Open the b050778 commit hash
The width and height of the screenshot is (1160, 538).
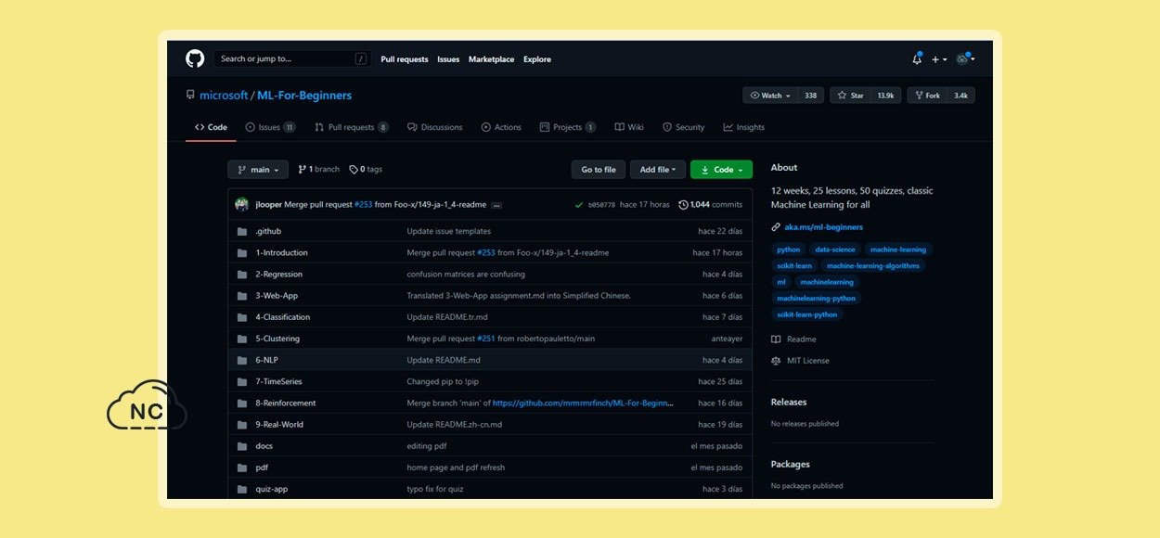pos(601,205)
